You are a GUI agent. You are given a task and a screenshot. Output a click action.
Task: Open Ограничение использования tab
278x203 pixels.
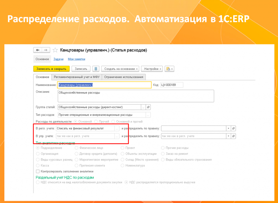[124, 77]
